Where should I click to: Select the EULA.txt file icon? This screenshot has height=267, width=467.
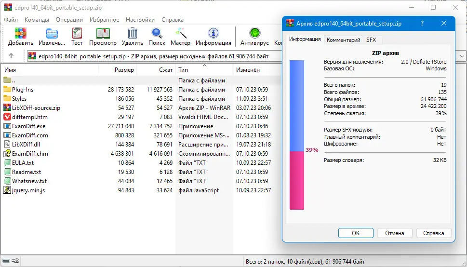pos(7,163)
